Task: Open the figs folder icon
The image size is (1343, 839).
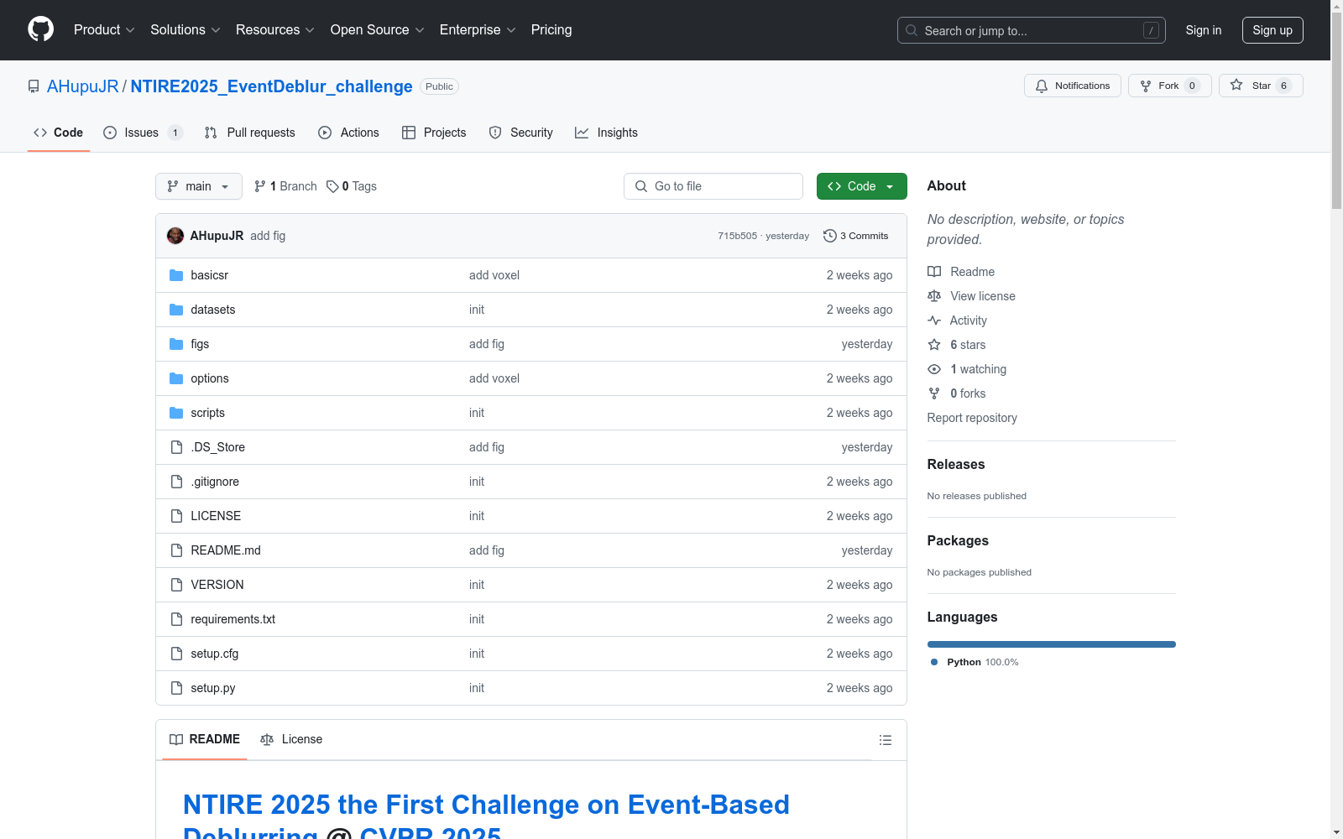Action: [176, 344]
